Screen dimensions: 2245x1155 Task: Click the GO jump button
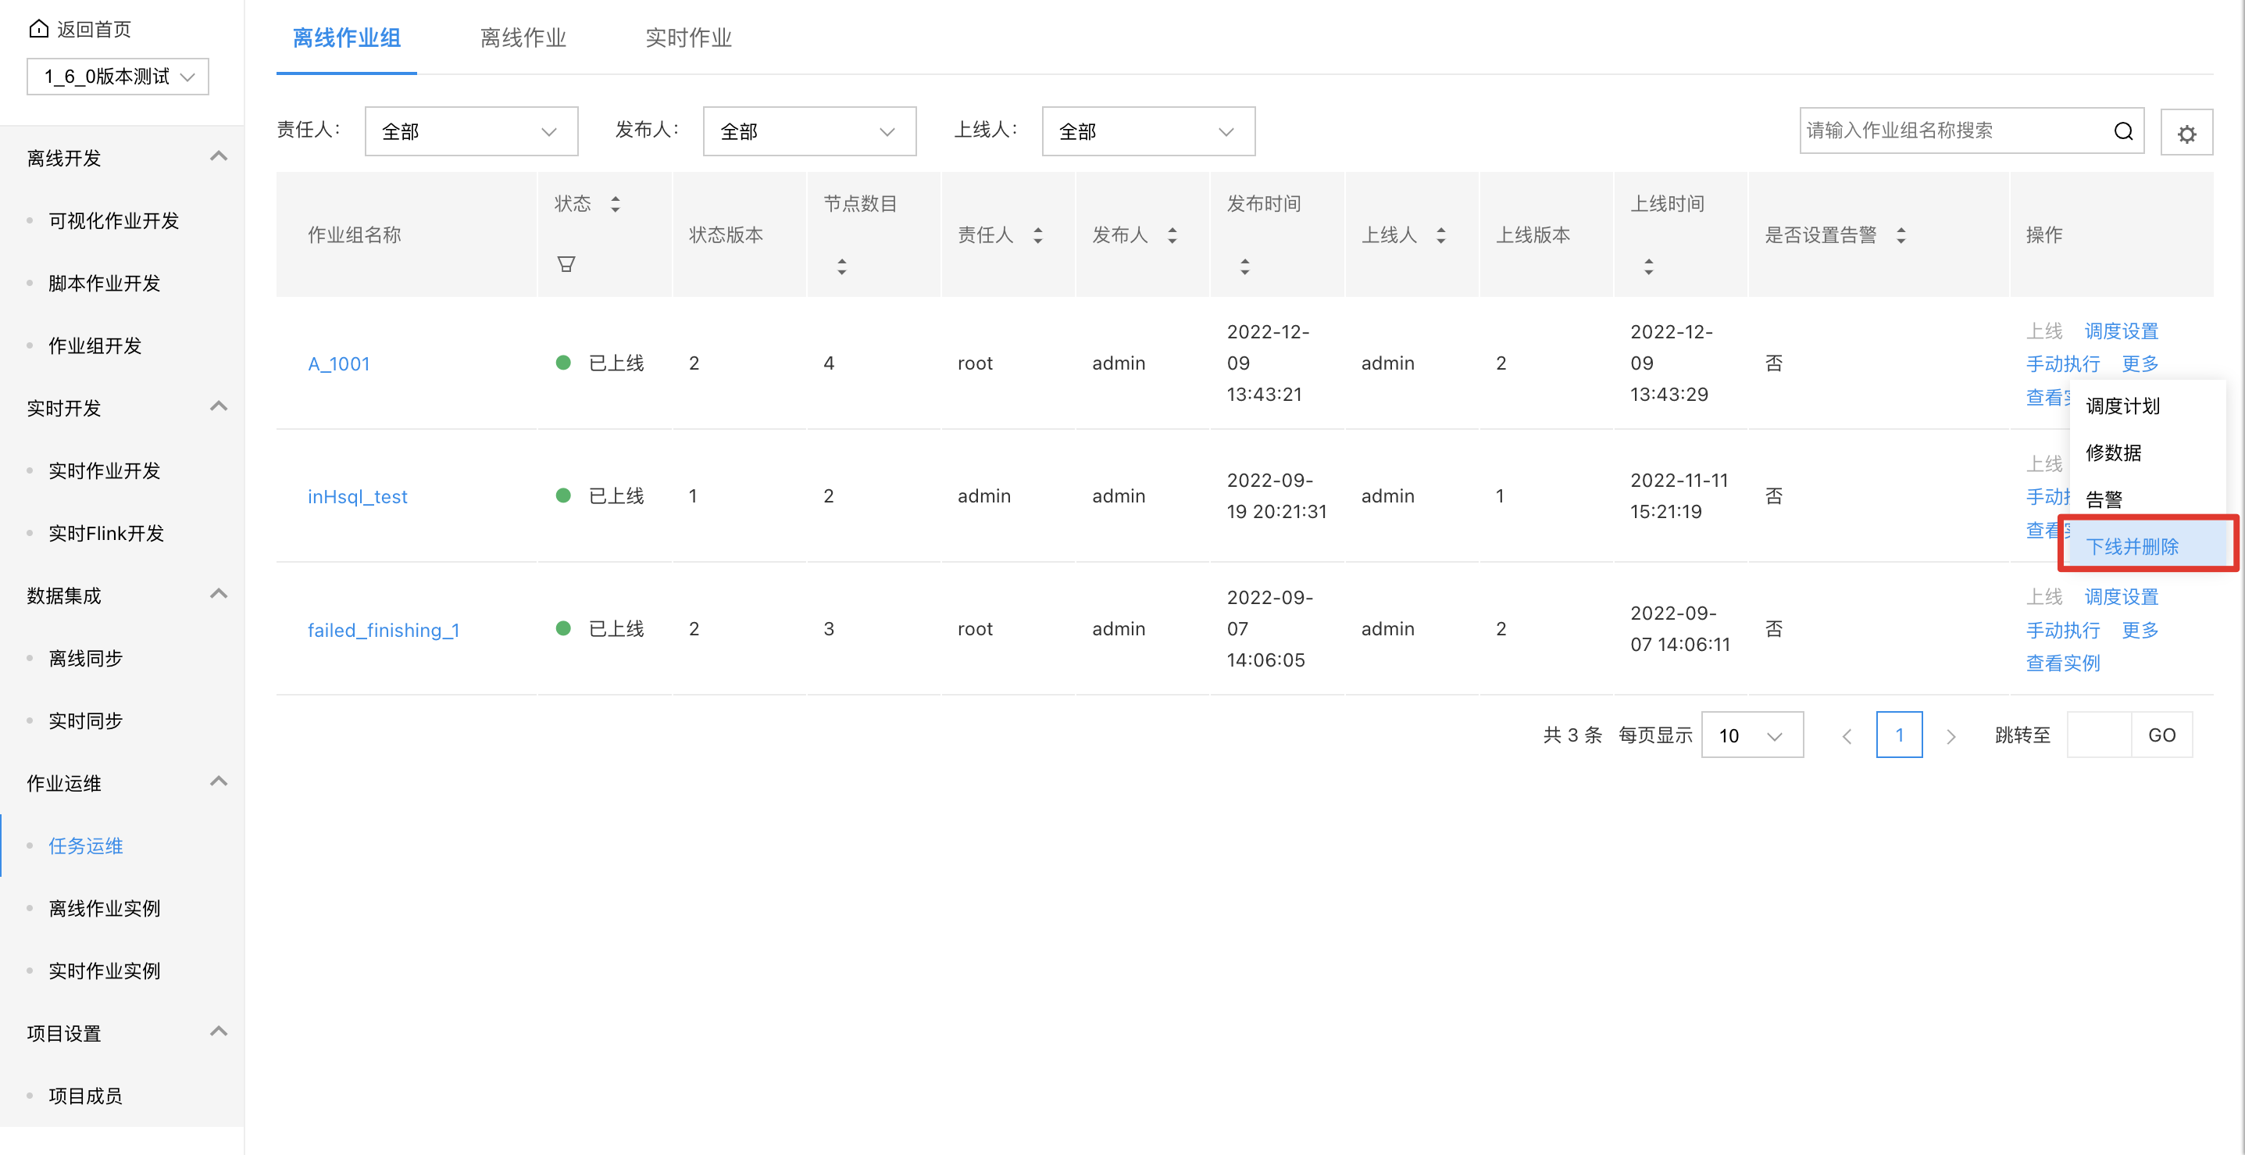(2161, 735)
